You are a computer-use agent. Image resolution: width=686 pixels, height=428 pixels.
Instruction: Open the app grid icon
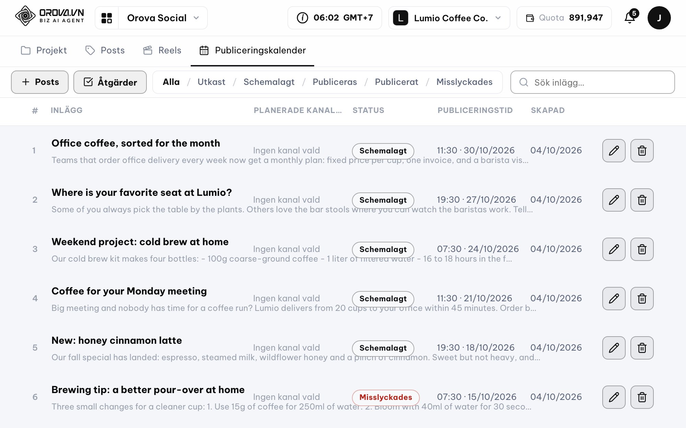tap(107, 18)
